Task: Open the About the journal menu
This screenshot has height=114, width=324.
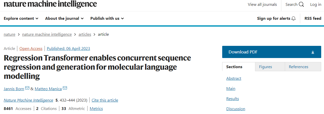Action: click(64, 18)
